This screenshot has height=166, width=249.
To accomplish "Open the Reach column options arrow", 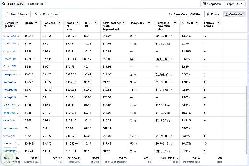I will (36, 23).
